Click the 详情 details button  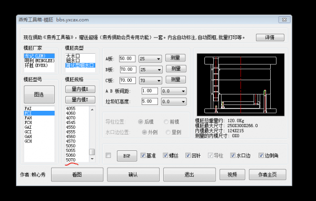(x=270, y=37)
